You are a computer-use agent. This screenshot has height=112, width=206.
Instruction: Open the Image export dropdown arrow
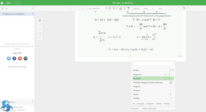(152, 8)
